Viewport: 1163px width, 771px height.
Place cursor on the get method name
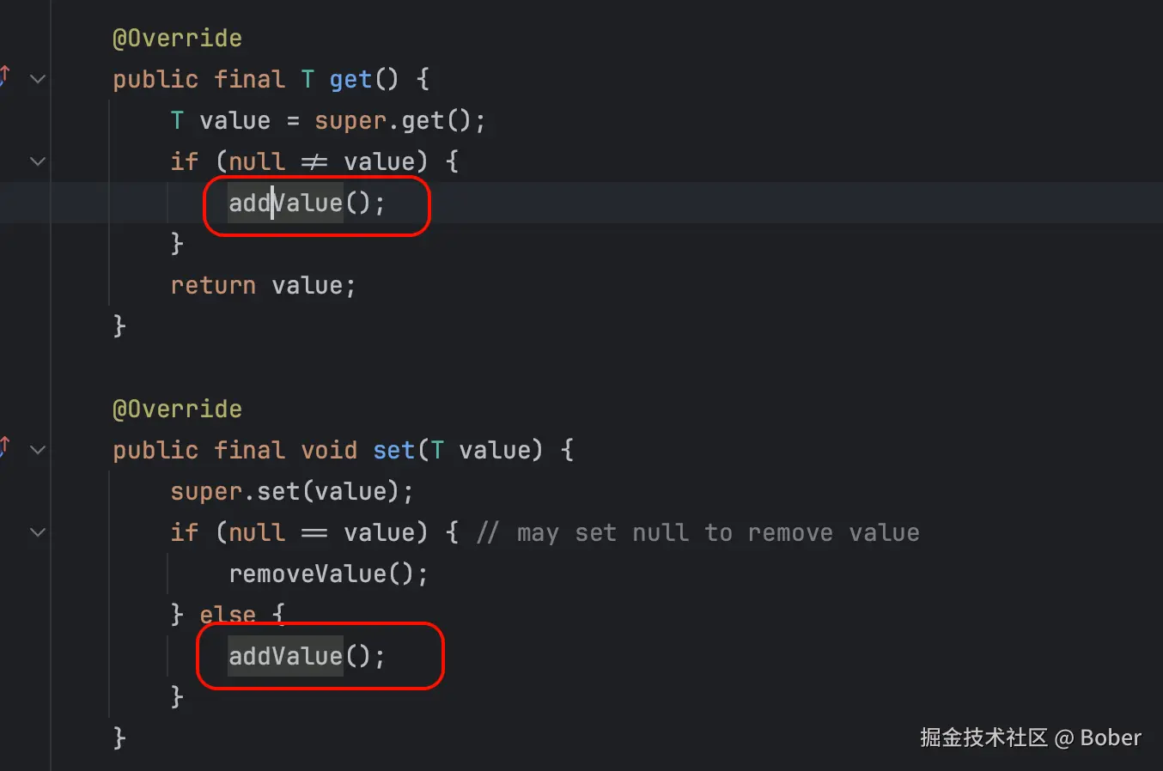click(x=350, y=80)
